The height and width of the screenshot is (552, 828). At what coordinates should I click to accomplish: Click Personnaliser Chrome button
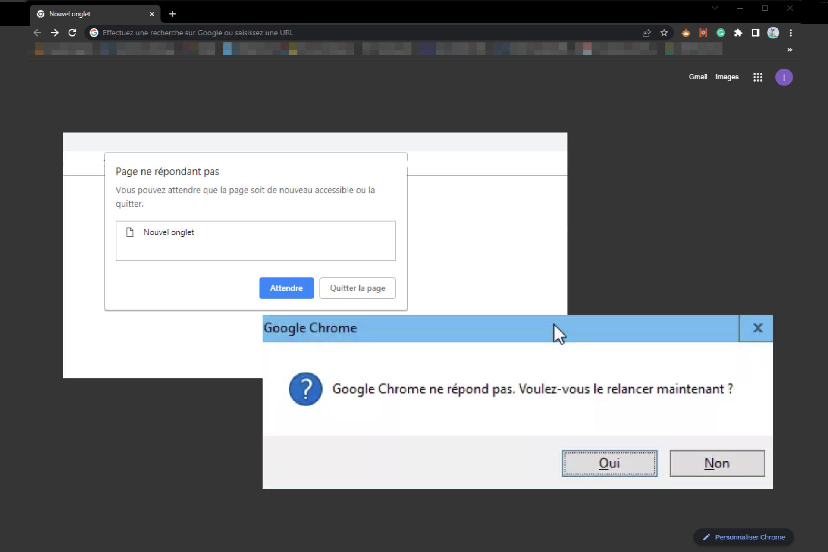coord(744,537)
